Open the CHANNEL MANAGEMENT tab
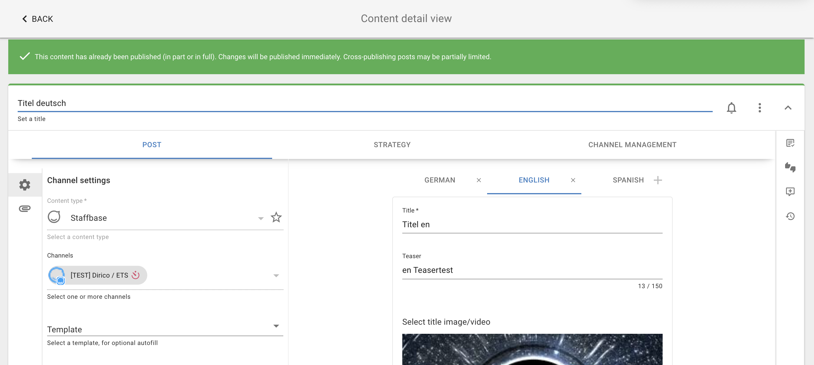 632,145
